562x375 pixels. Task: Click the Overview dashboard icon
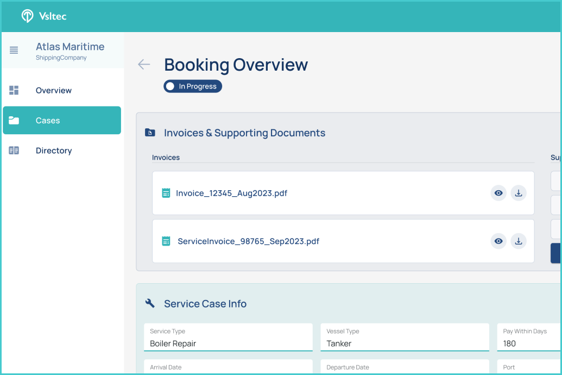(x=14, y=90)
